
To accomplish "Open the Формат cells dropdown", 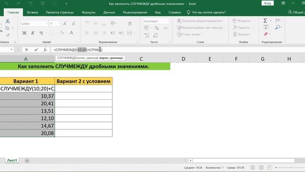I will 243,34.
